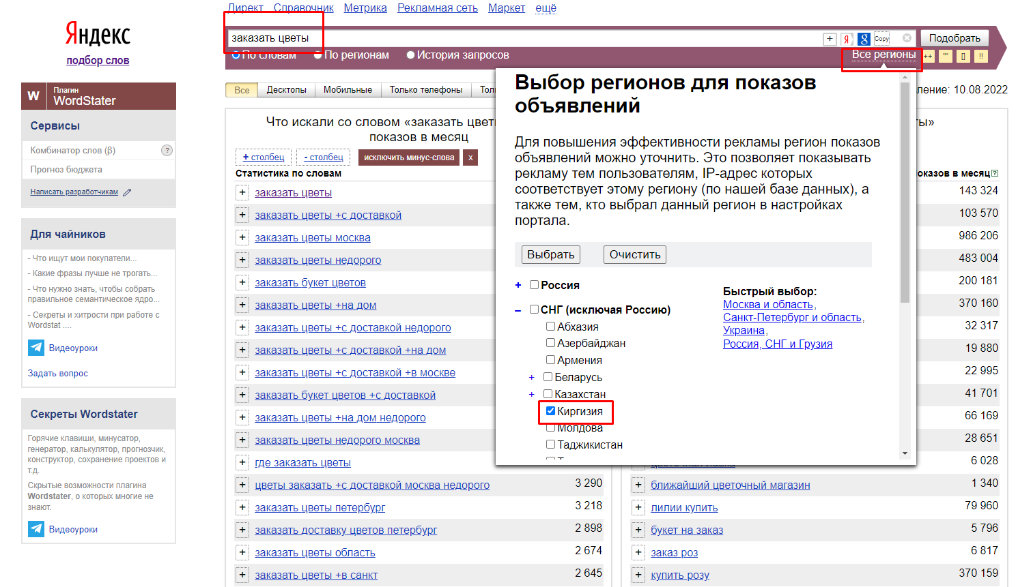Click the blue Google g icon in search field
Viewport: 1018px width, 587px height.
(x=864, y=39)
